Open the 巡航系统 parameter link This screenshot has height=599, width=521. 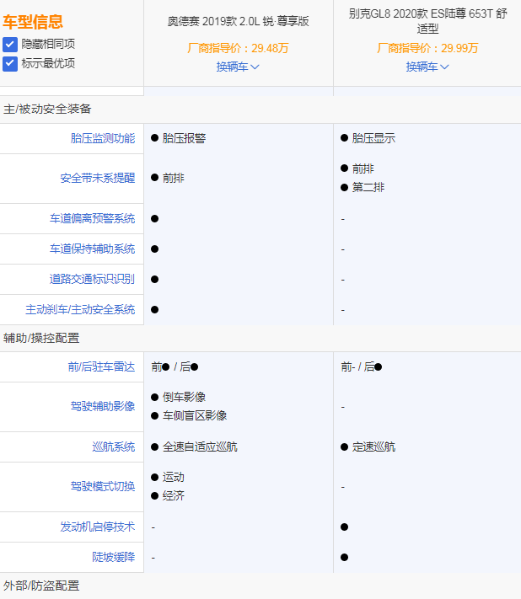(113, 447)
